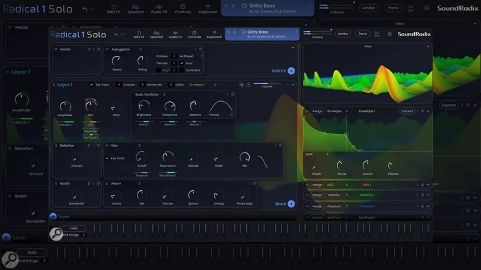Click the Unison Detune knob
Viewport: 481px width, 270px height.
168,195
